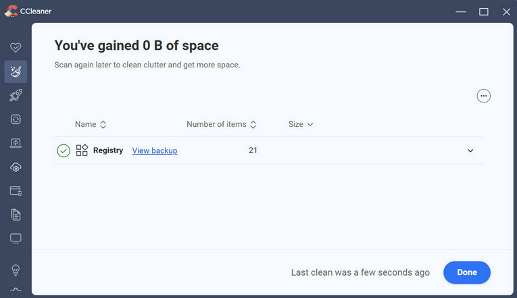Open the laptop icon in the sidebar

(x=16, y=143)
